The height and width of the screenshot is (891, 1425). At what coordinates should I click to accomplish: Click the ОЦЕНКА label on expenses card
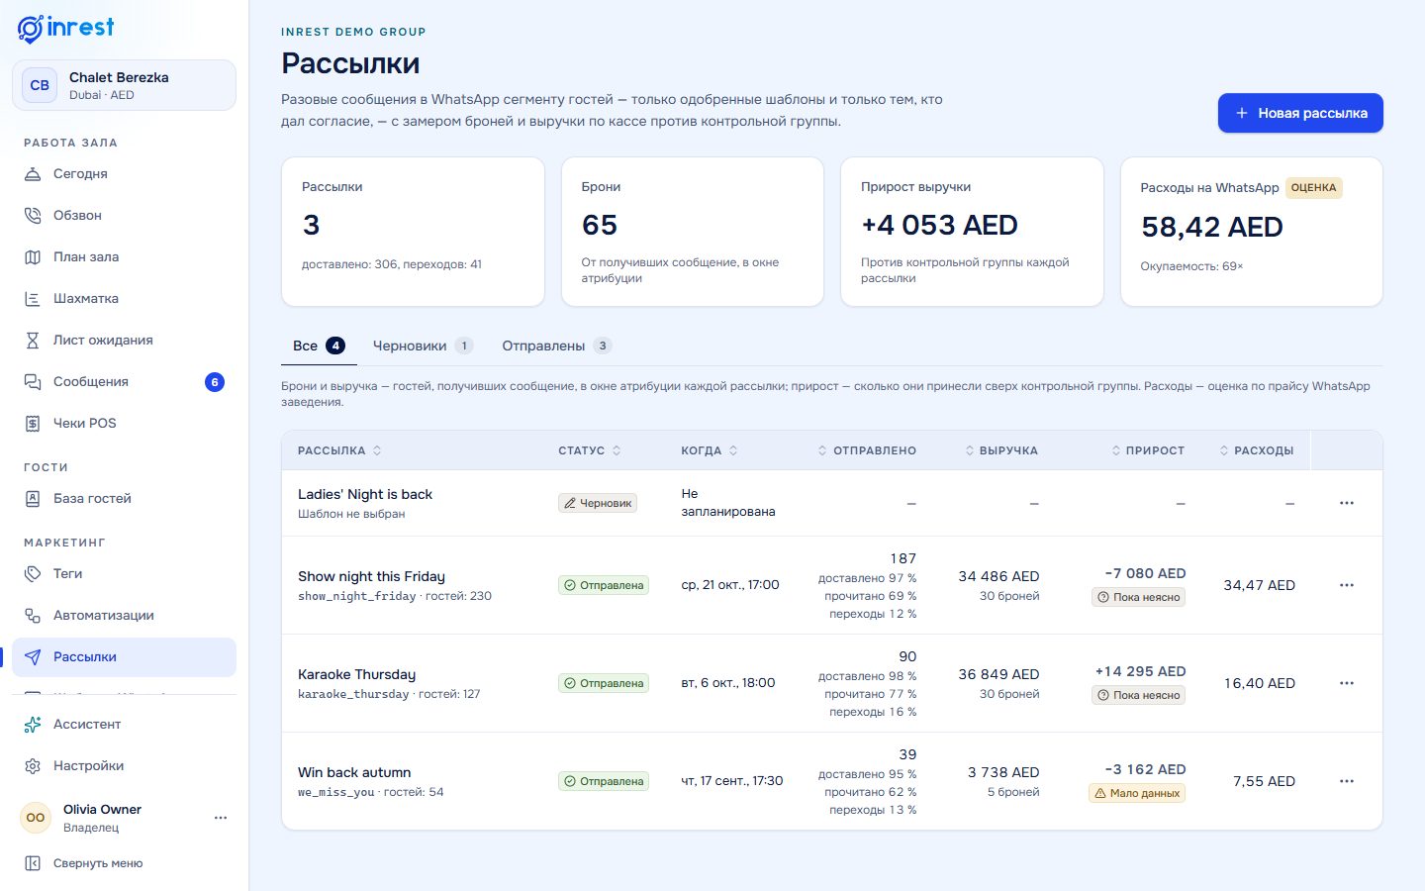coord(1313,188)
